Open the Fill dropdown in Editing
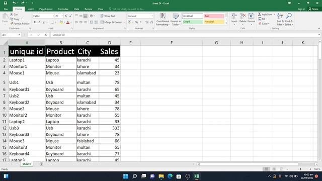 (x=263, y=19)
